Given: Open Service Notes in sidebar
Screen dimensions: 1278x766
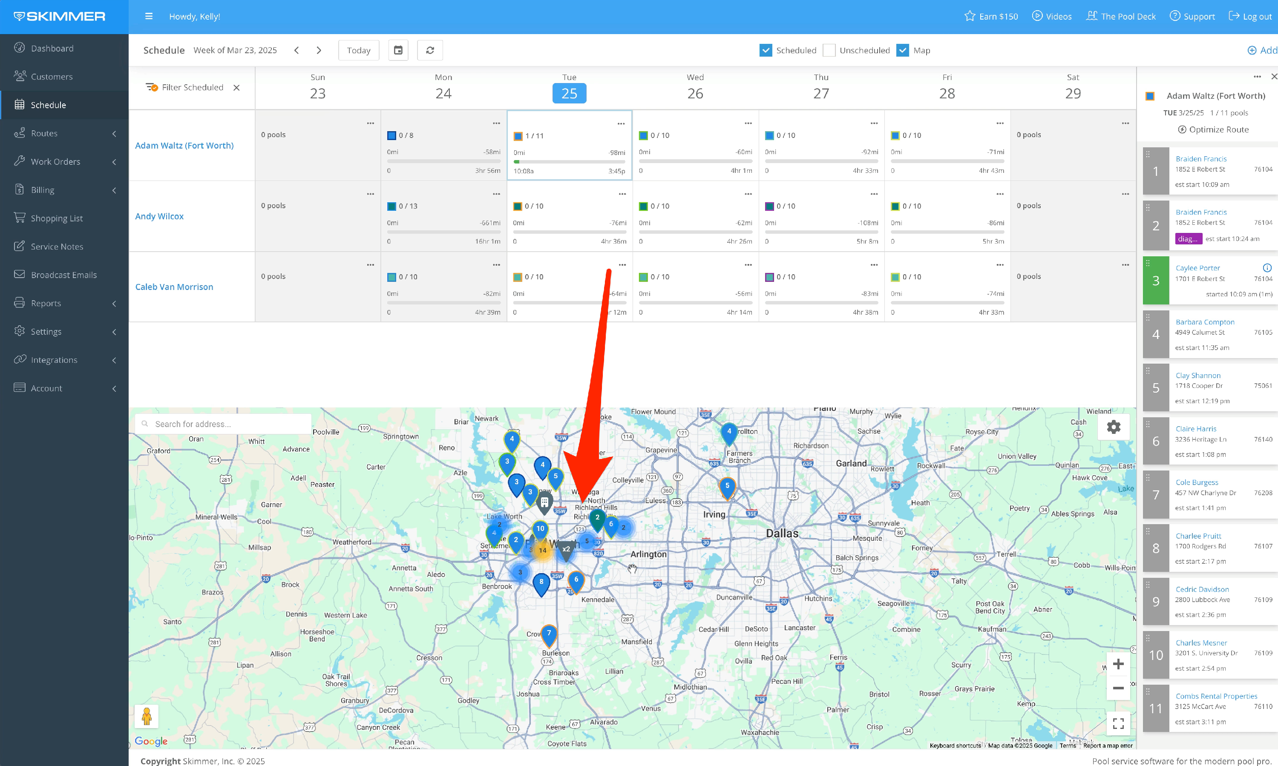Looking at the screenshot, I should [57, 246].
